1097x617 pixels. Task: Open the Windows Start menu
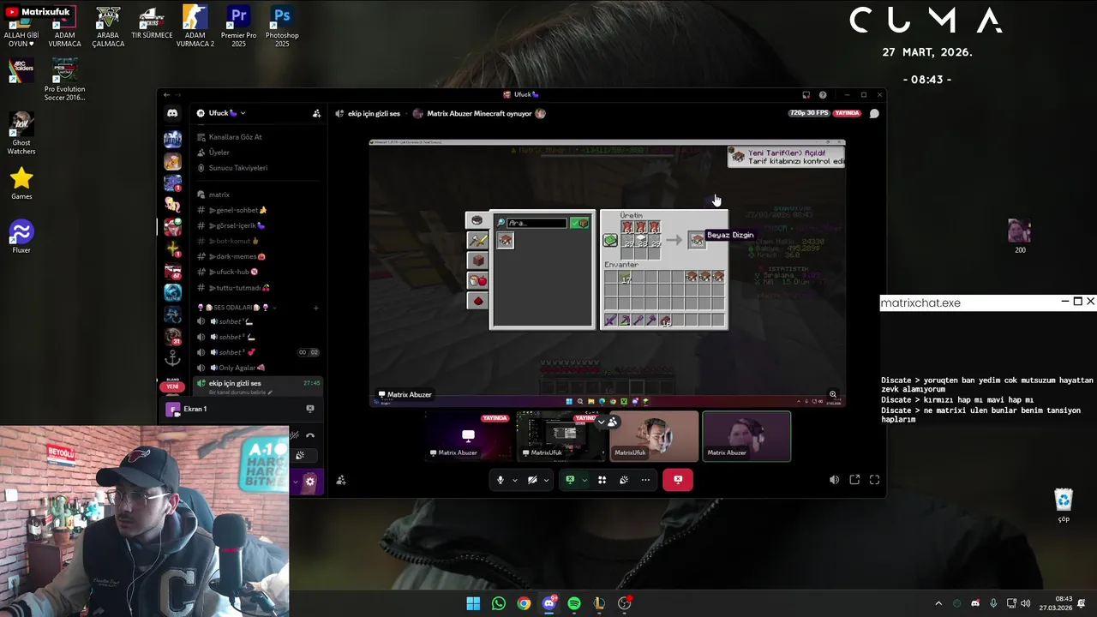[473, 603]
